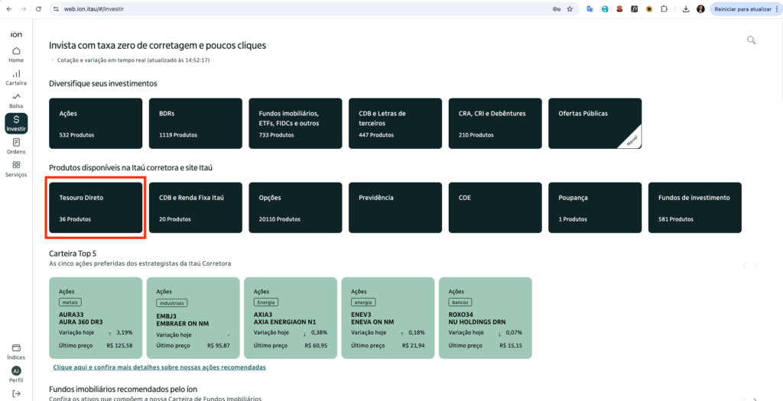The height and width of the screenshot is (401, 783).
Task: Click the logout icon at sidebar bottom
Action: tap(16, 393)
